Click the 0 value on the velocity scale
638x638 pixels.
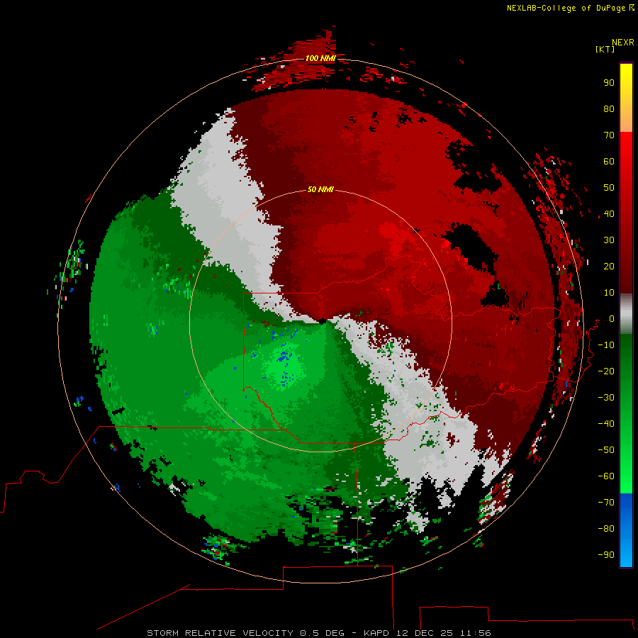coord(612,319)
